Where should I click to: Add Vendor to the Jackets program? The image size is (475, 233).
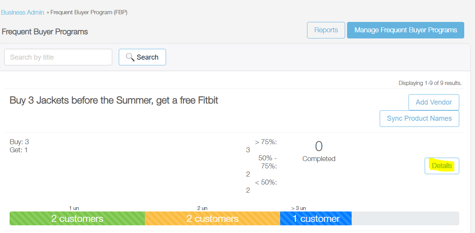[x=433, y=102]
